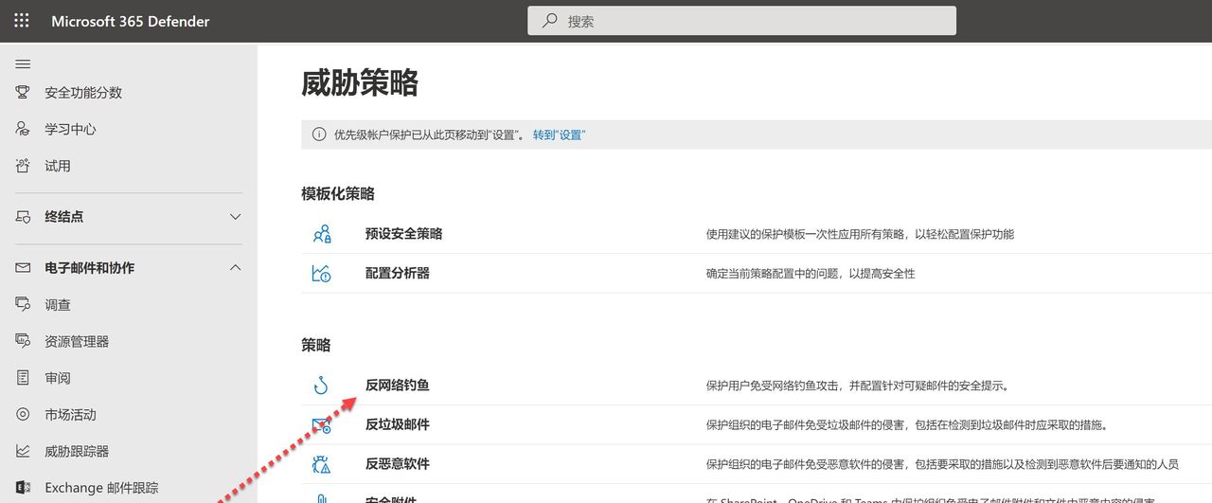Click the magnifier icon in the search box
Image resolution: width=1212 pixels, height=503 pixels.
[549, 21]
